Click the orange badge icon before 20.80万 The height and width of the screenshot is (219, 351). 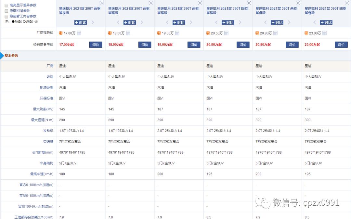[257, 33]
